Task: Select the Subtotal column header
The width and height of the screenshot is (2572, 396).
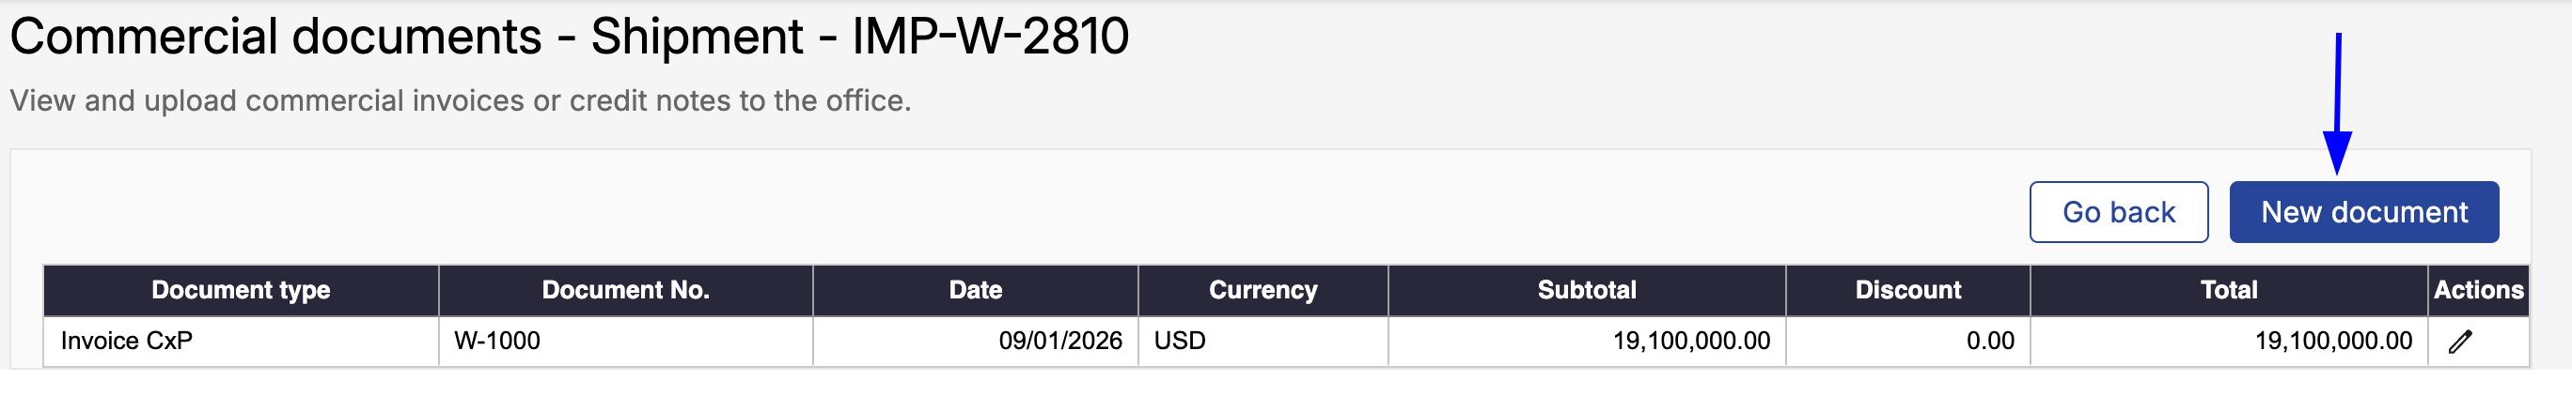Action: 1586,290
